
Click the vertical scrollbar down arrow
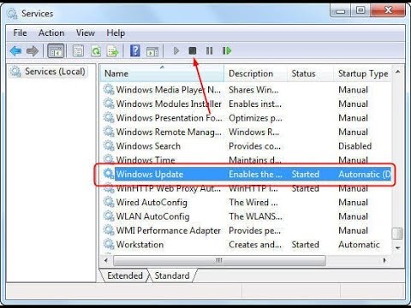pos(397,248)
